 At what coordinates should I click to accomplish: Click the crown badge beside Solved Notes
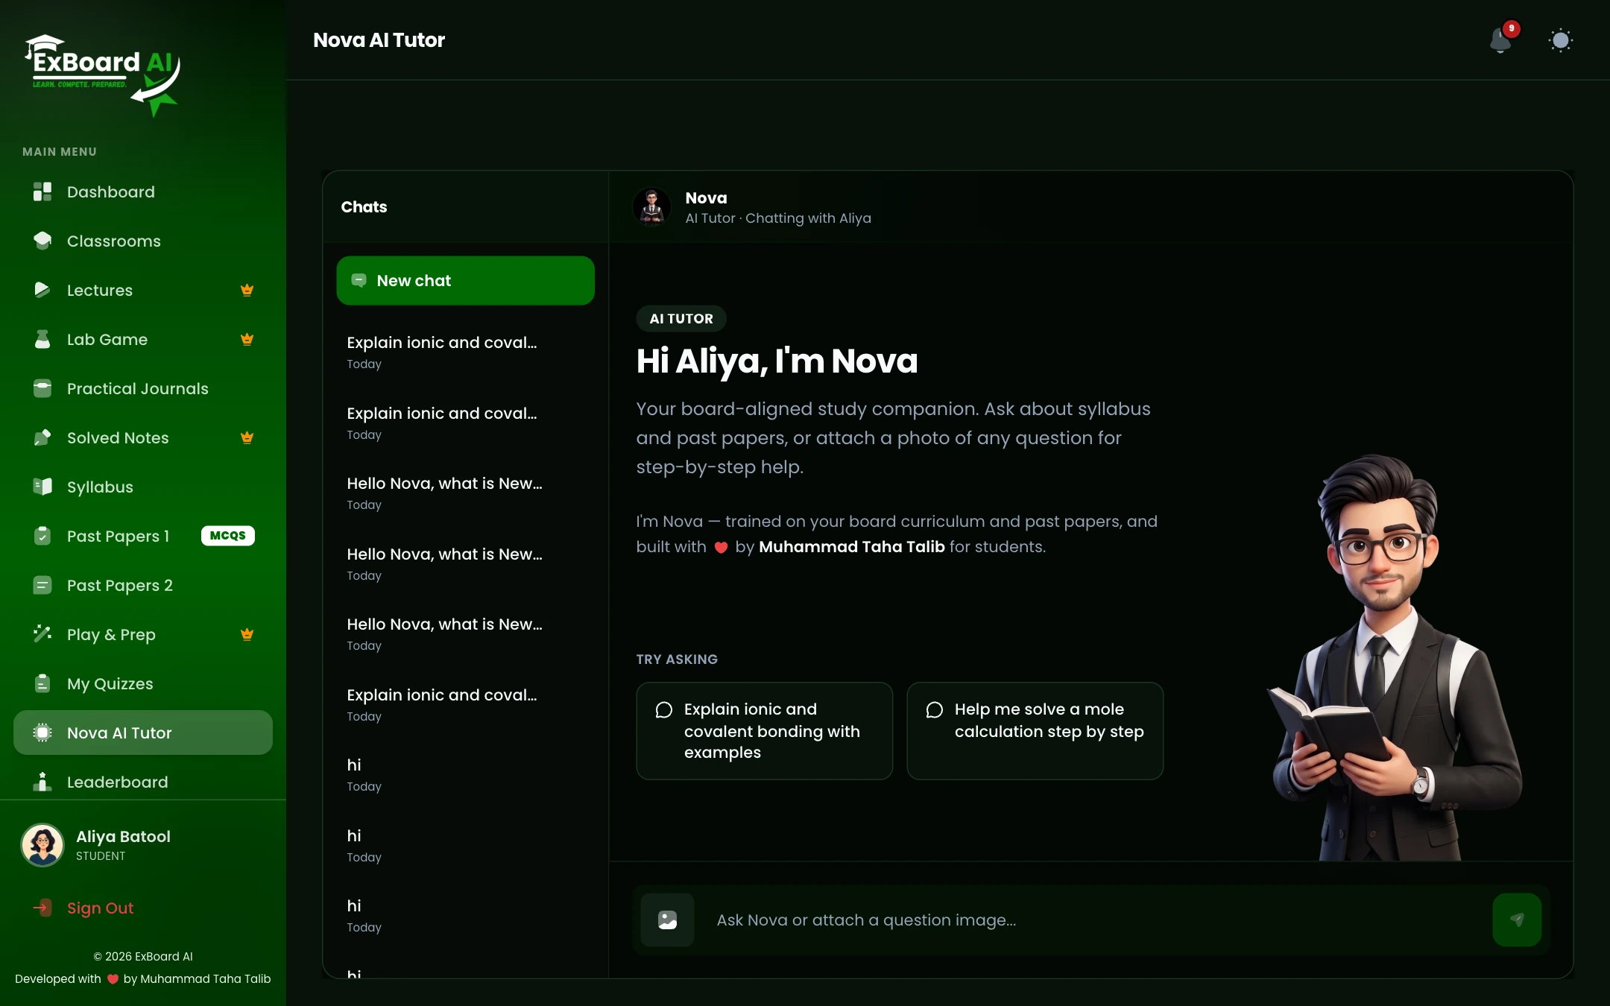tap(247, 437)
